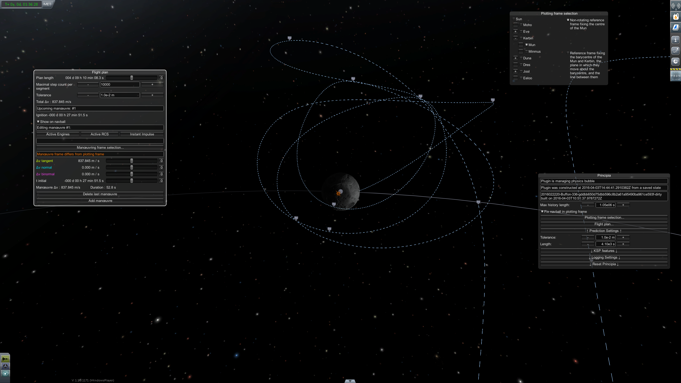The width and height of the screenshot is (681, 383).
Task: Open the blue rocket KSPedia icon
Action: coord(675,27)
